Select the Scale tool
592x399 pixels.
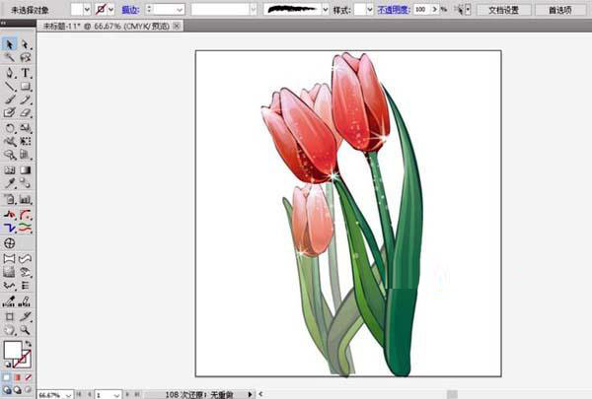(26, 128)
